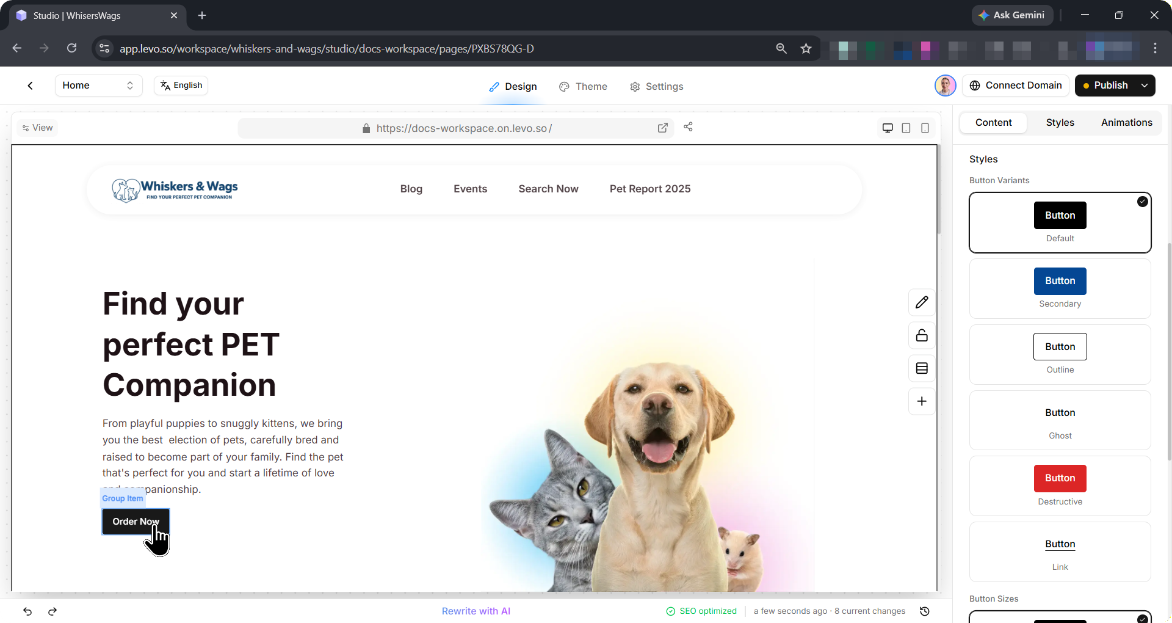Image resolution: width=1172 pixels, height=623 pixels.
Task: Click the share icon next to URL
Action: tap(688, 127)
